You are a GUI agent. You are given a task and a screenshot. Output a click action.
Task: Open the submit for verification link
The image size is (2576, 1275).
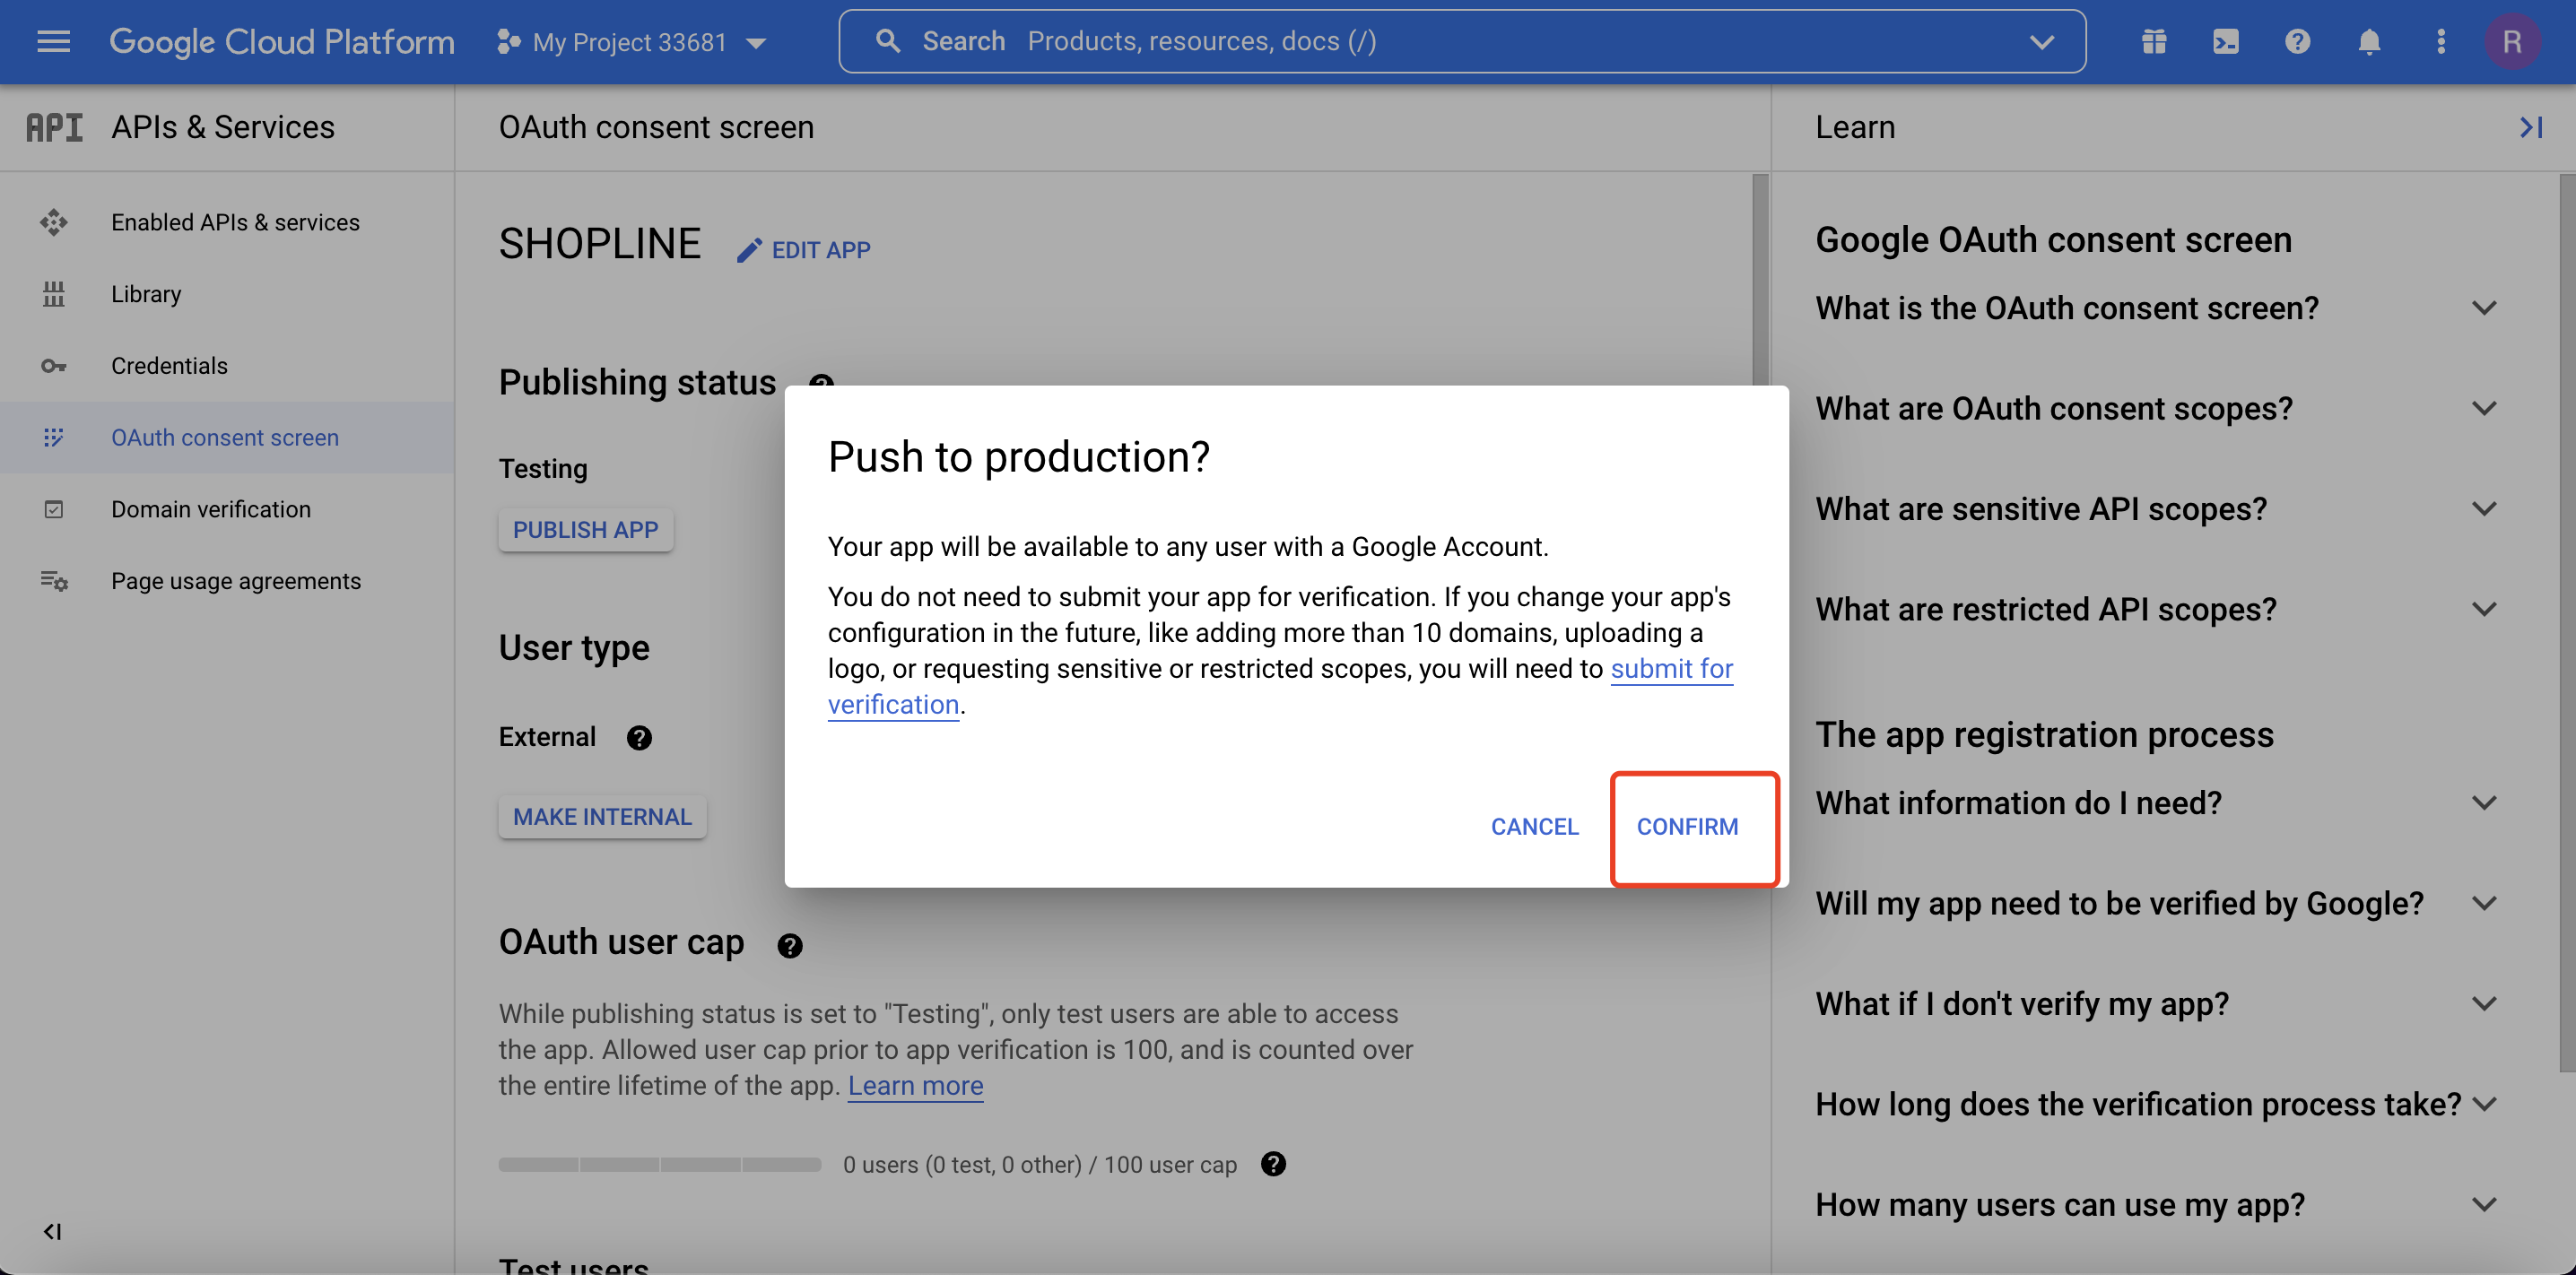(x=1671, y=668)
